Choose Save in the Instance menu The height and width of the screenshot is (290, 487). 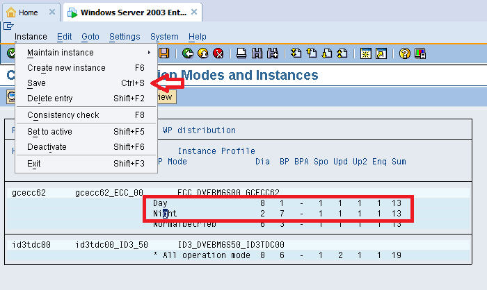86,83
